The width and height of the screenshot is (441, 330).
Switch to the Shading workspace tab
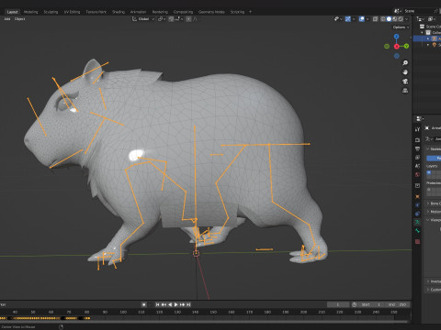tap(119, 12)
